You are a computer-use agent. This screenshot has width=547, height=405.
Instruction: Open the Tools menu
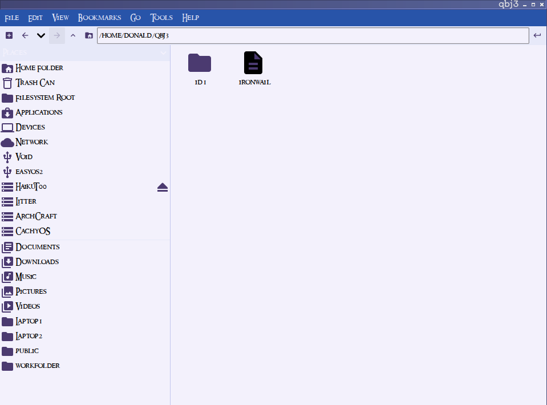(161, 18)
